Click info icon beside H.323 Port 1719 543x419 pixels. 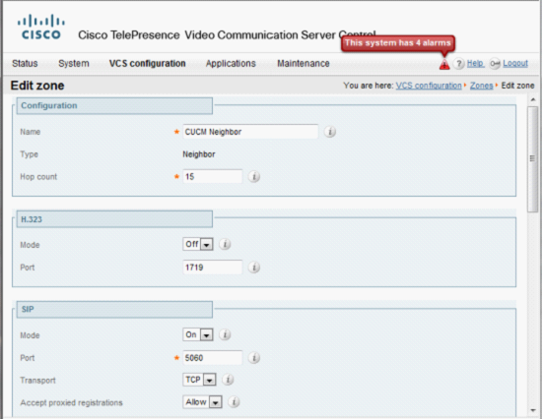pos(254,268)
